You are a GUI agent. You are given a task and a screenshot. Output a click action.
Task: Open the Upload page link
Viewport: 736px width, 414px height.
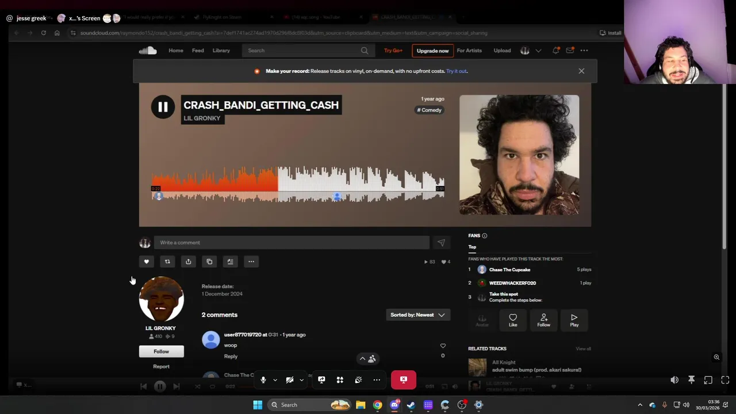[502, 51]
